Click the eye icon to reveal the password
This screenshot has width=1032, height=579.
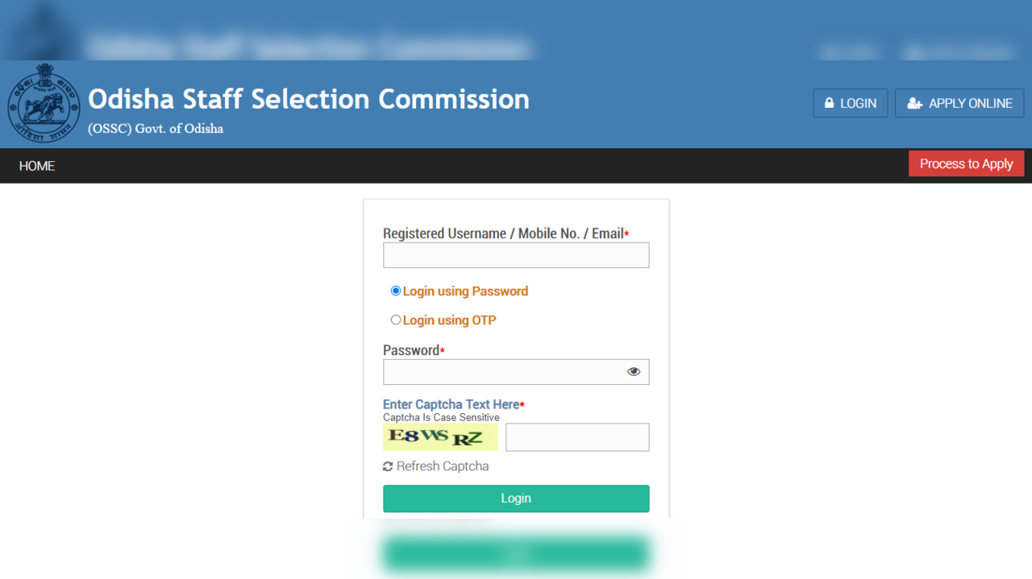[634, 371]
